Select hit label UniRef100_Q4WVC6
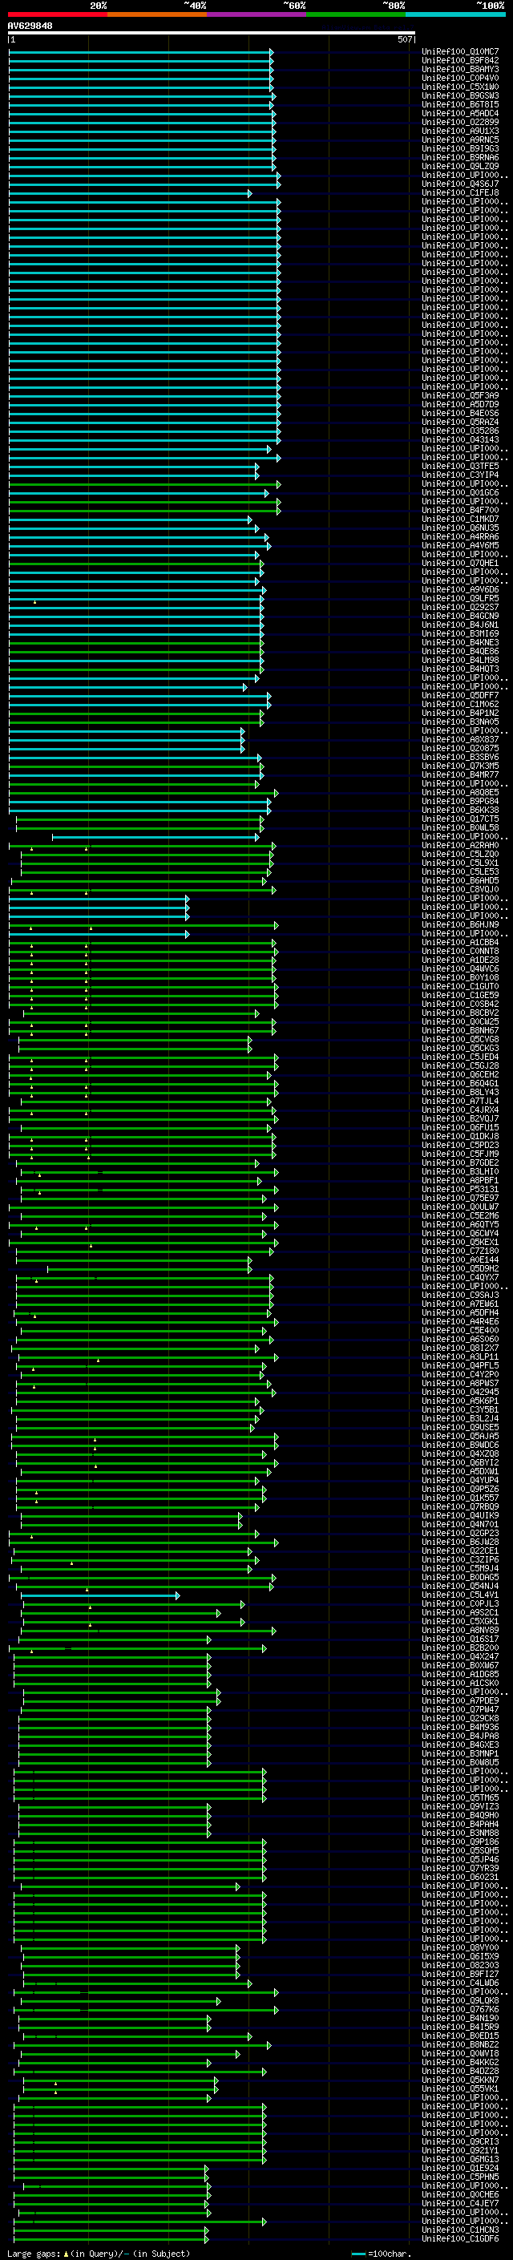513x2260 pixels. pos(460,968)
